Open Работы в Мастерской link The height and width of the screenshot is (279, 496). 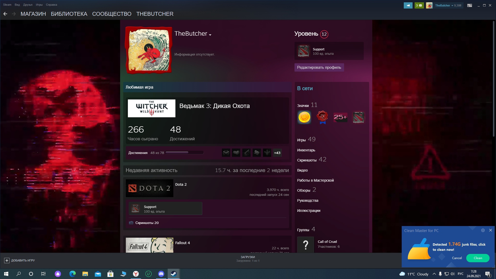[315, 180]
